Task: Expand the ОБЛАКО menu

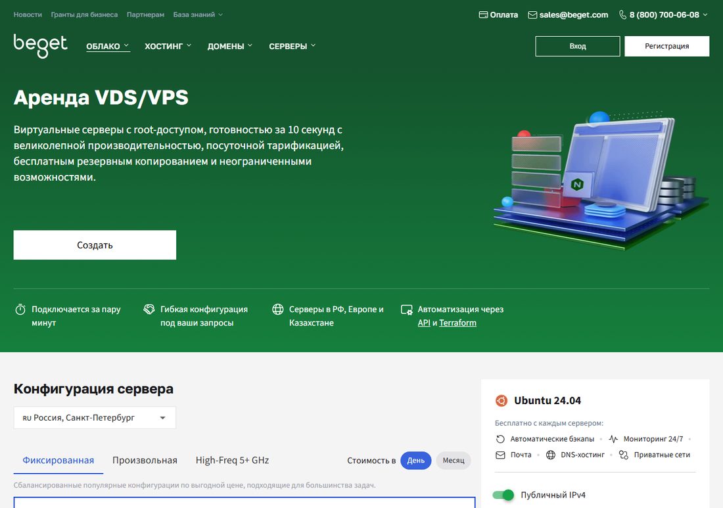Action: [108, 46]
